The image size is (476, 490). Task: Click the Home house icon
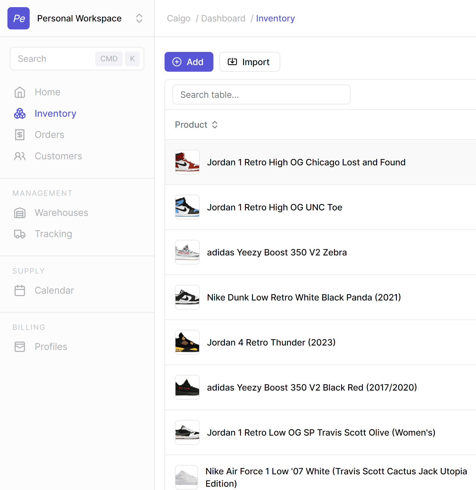point(20,92)
